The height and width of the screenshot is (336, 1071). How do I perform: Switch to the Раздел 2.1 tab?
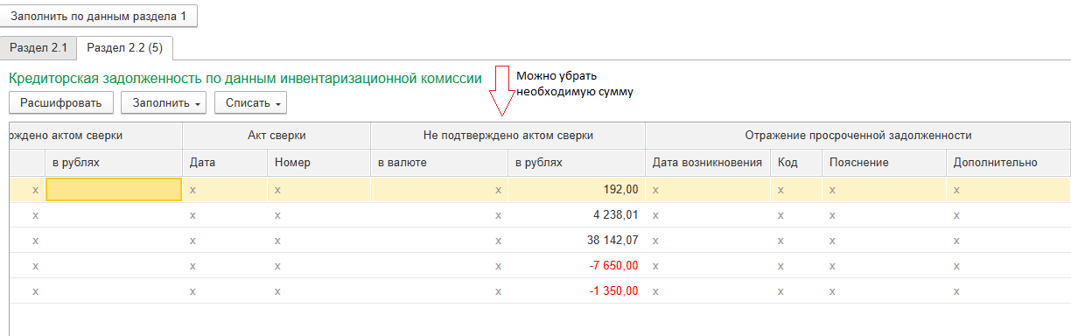[38, 47]
